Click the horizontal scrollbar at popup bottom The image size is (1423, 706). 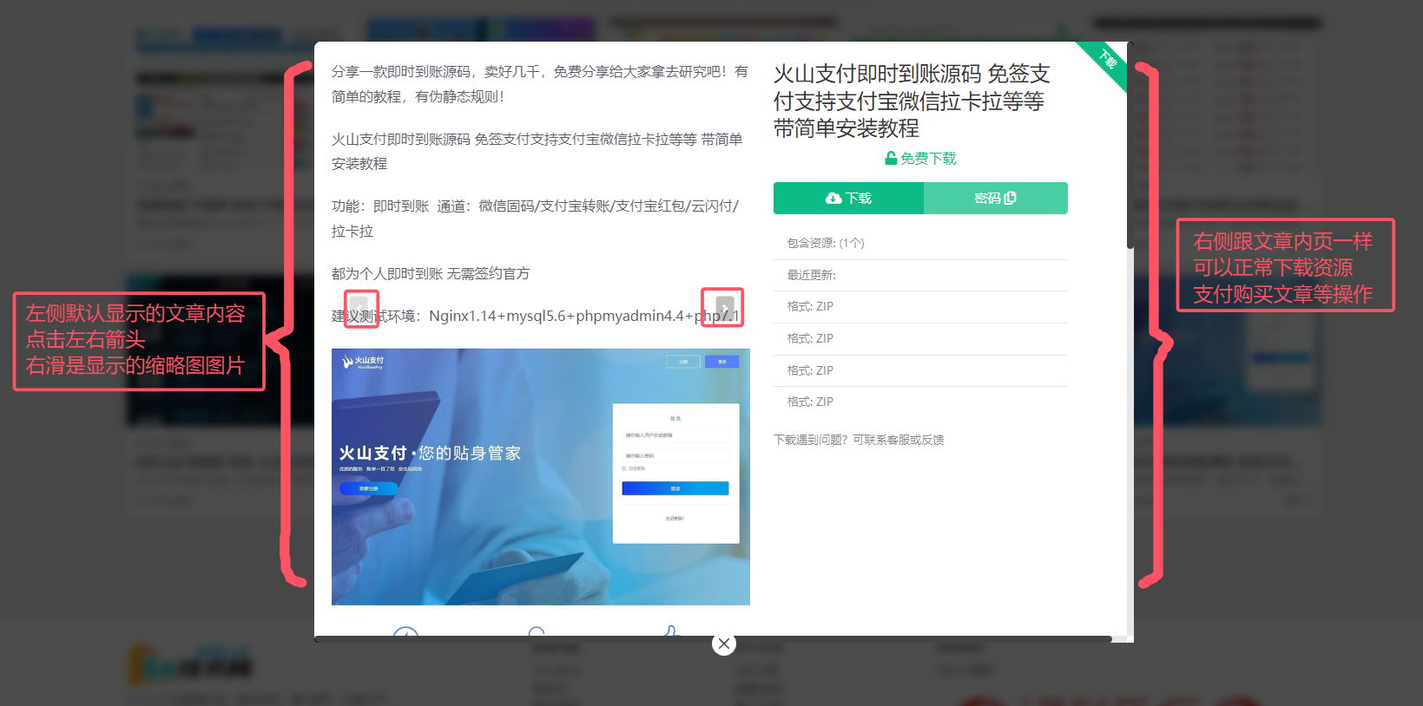coord(713,639)
